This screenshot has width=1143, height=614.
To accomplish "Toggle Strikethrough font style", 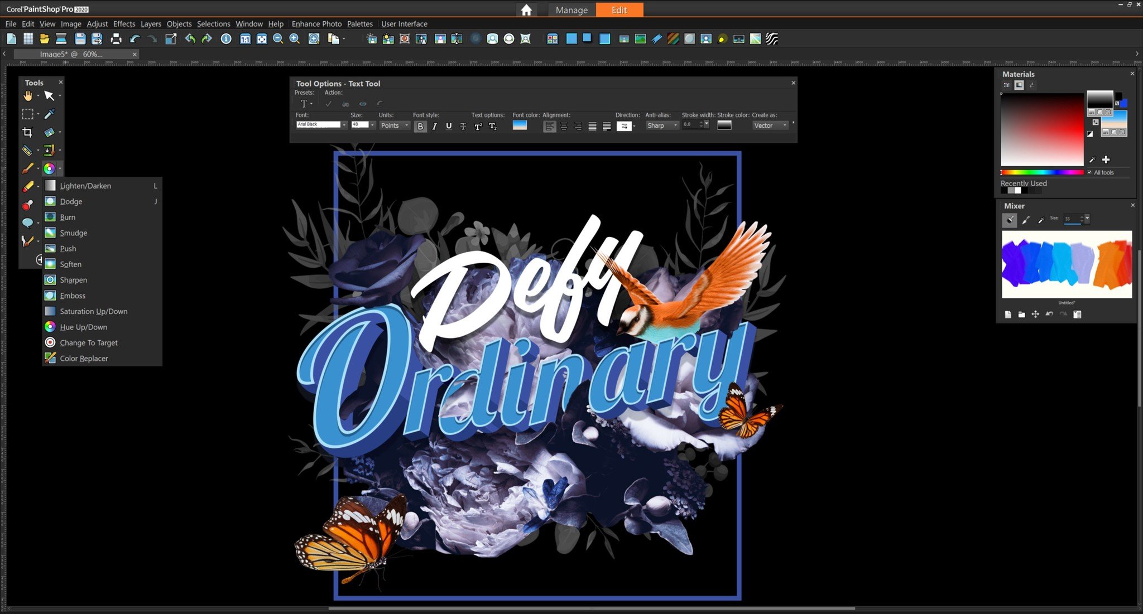I will click(x=463, y=126).
